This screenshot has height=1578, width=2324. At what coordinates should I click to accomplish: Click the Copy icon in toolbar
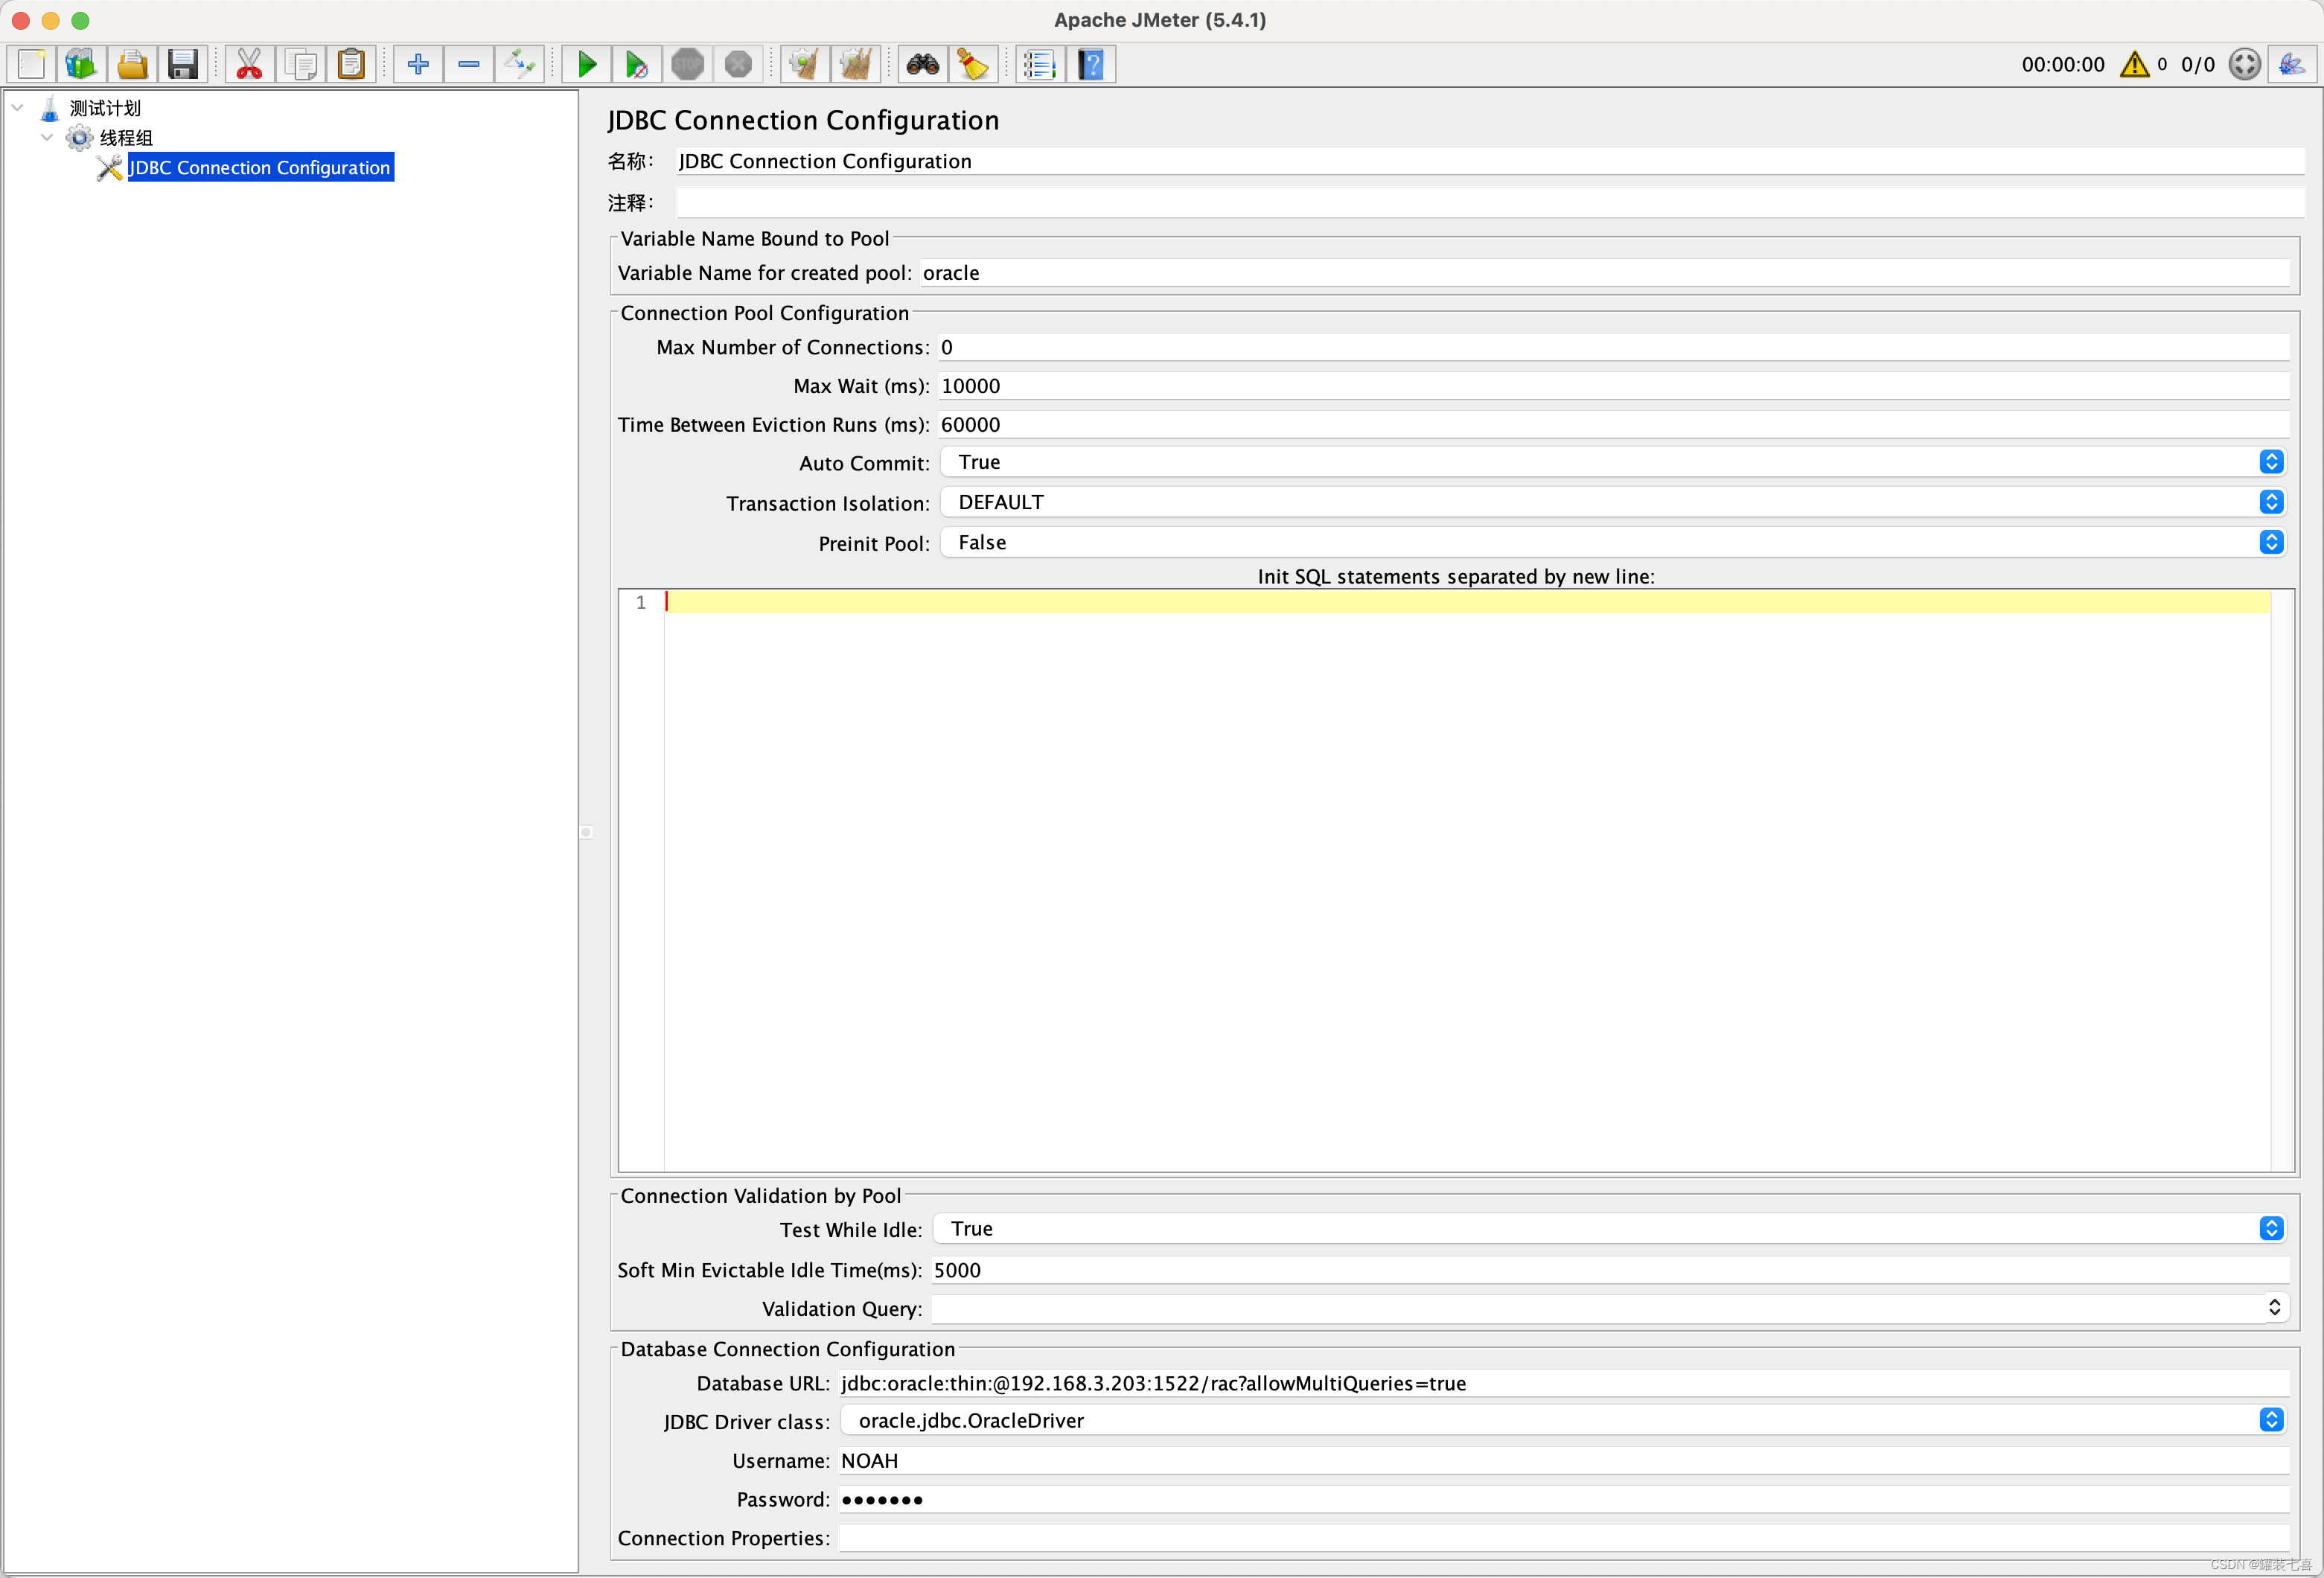[x=300, y=65]
